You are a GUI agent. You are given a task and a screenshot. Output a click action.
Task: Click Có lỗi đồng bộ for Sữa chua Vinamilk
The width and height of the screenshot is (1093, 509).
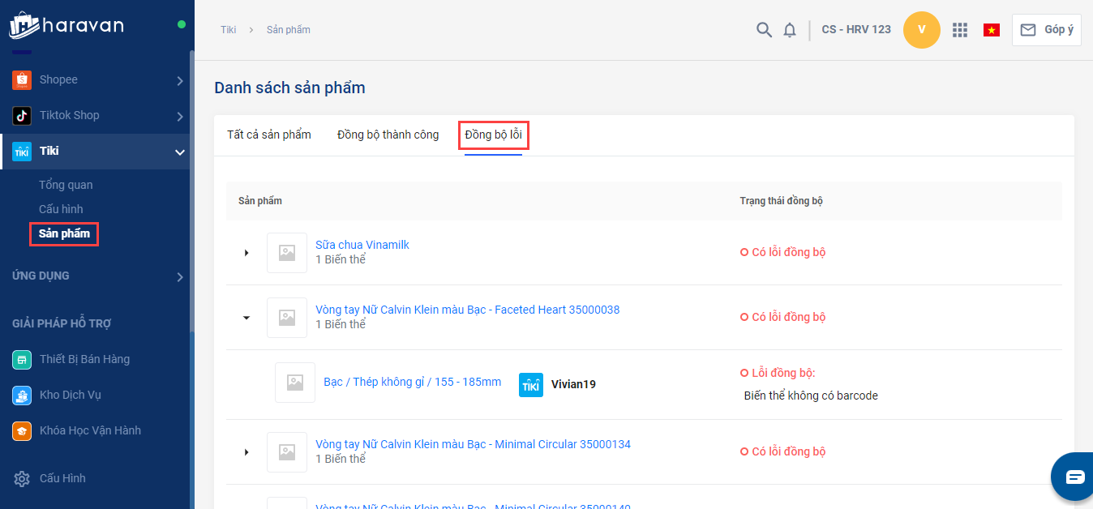pyautogui.click(x=782, y=252)
